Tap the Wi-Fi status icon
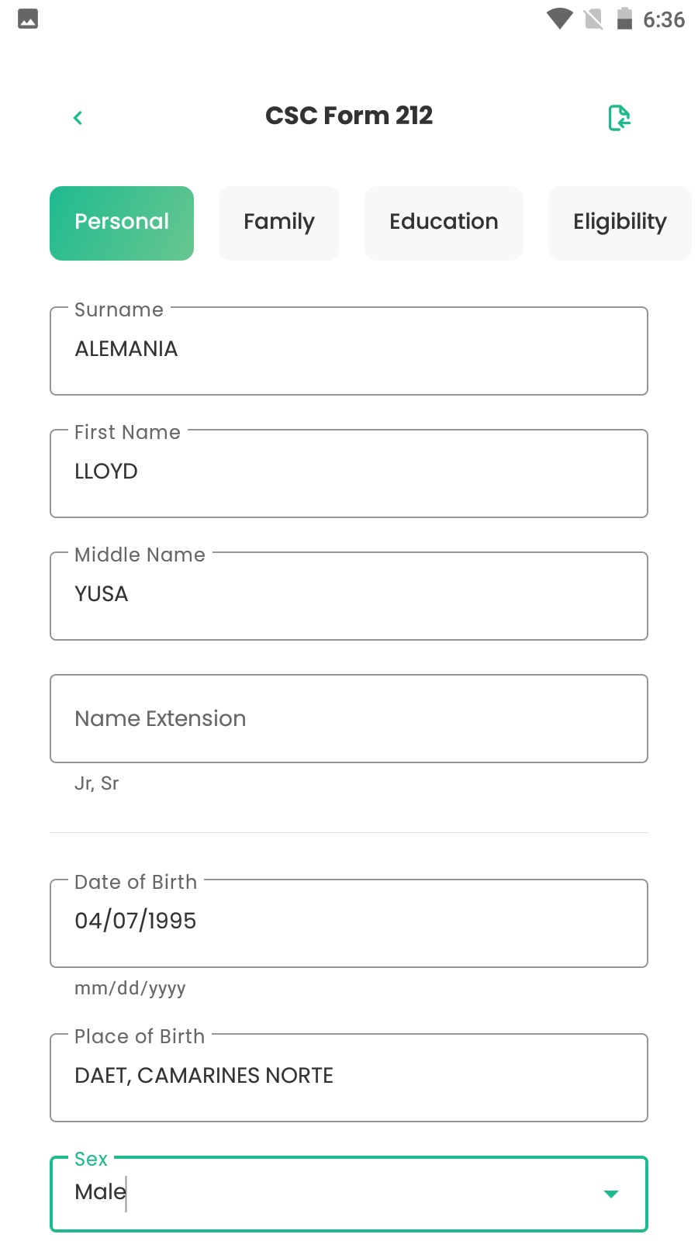This screenshot has width=698, height=1241. click(x=559, y=19)
